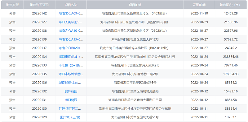The height and width of the screenshot is (122, 248).
Task: Open the 海南之心A15-0... project link
Action: (71, 39)
